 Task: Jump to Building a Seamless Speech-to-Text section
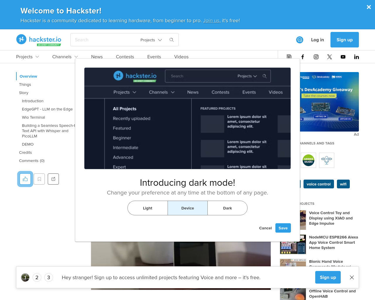(48, 131)
